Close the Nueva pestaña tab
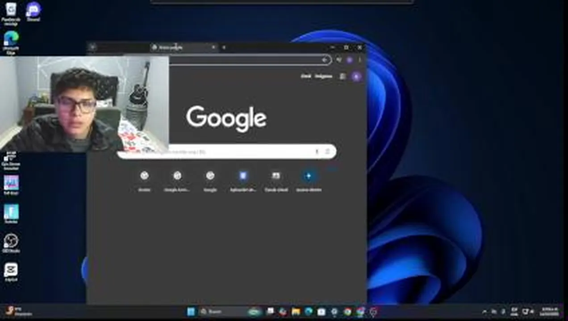This screenshot has height=321, width=568. click(x=213, y=47)
